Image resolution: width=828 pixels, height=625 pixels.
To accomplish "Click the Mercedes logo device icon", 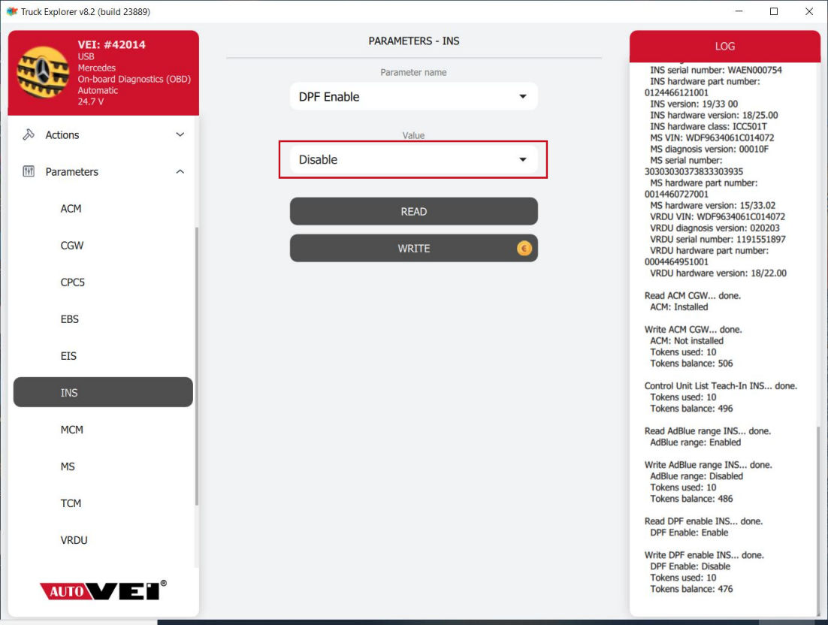I will [x=43, y=73].
